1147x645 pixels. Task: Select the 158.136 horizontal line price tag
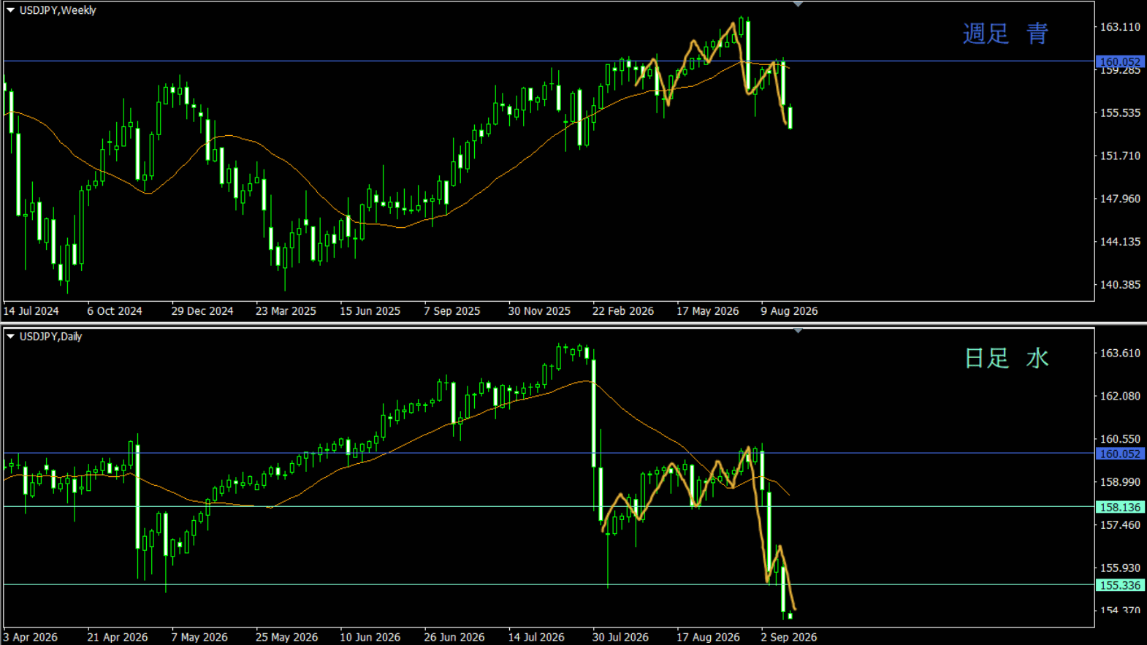(x=1120, y=507)
